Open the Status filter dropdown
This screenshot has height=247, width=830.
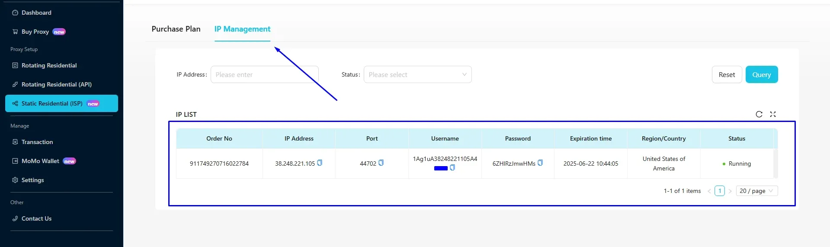[x=417, y=74]
